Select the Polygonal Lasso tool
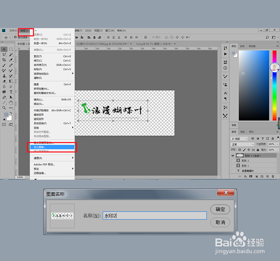This screenshot has height=261, width=280. (4, 54)
